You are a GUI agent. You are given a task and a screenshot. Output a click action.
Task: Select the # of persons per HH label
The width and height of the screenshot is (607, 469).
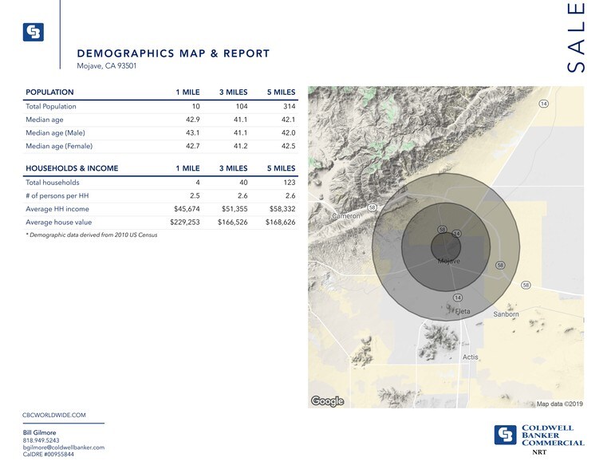click(57, 195)
